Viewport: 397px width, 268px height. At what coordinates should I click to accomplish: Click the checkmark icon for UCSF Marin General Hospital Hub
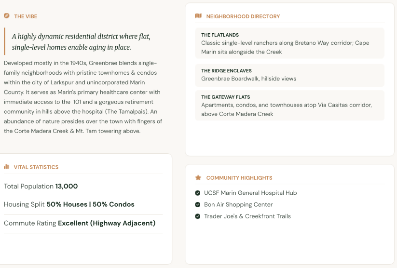click(198, 193)
